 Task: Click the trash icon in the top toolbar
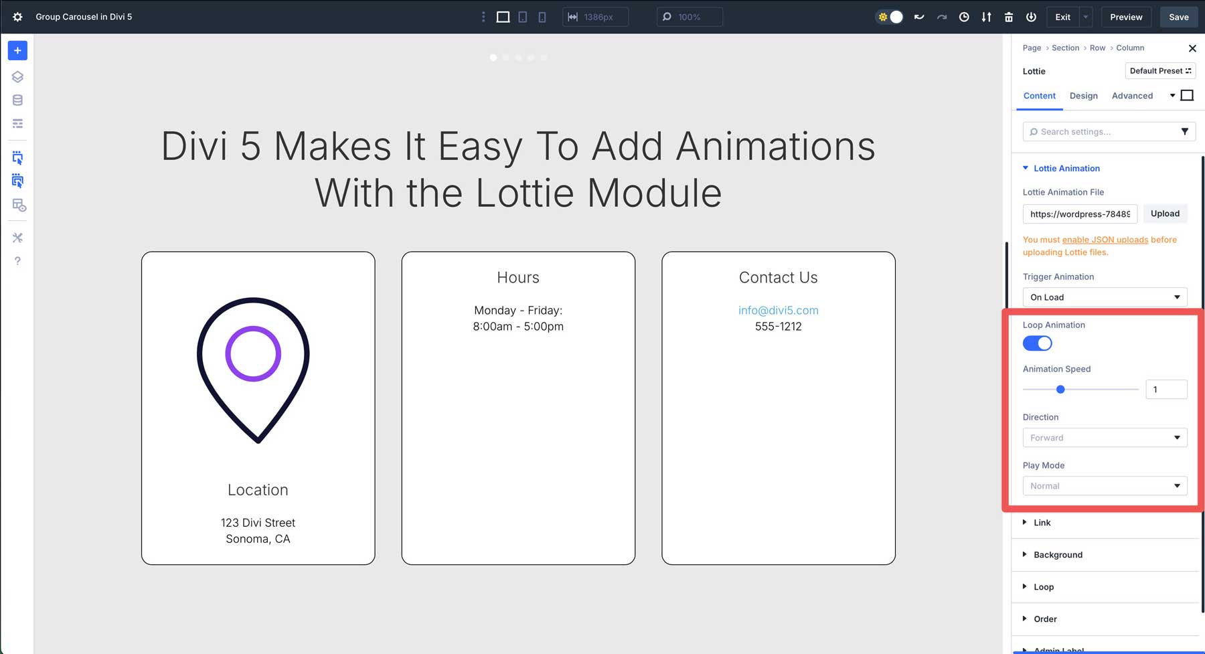pyautogui.click(x=1008, y=17)
